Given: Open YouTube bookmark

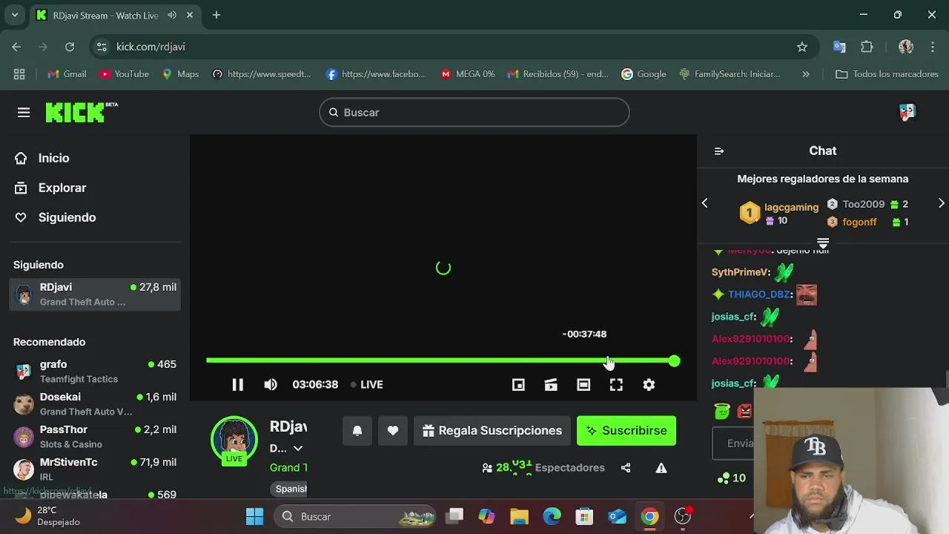Looking at the screenshot, I should [x=124, y=74].
